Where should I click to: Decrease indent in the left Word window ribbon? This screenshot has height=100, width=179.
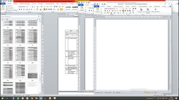[55, 7]
